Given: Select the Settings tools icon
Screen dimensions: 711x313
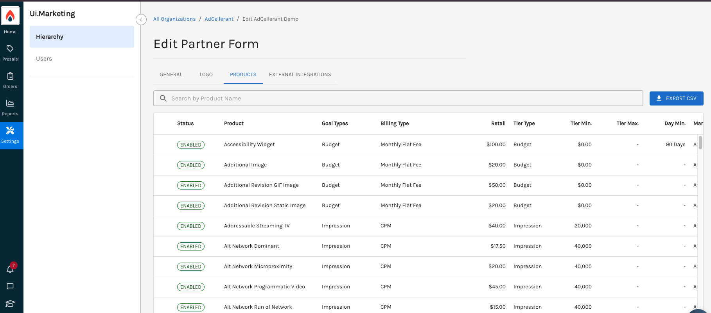Looking at the screenshot, I should point(10,131).
